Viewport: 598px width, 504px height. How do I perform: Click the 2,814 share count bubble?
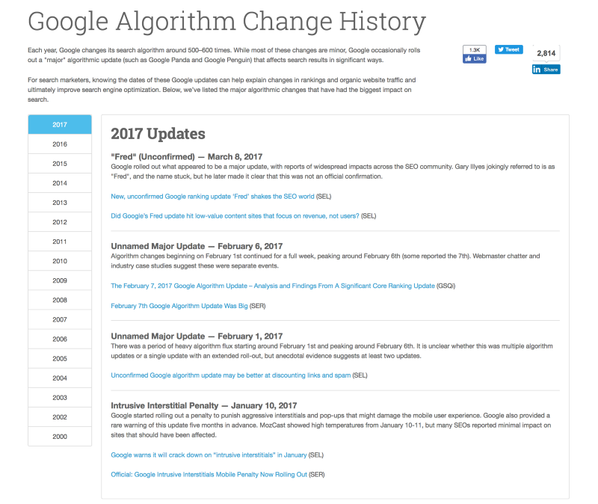click(546, 53)
